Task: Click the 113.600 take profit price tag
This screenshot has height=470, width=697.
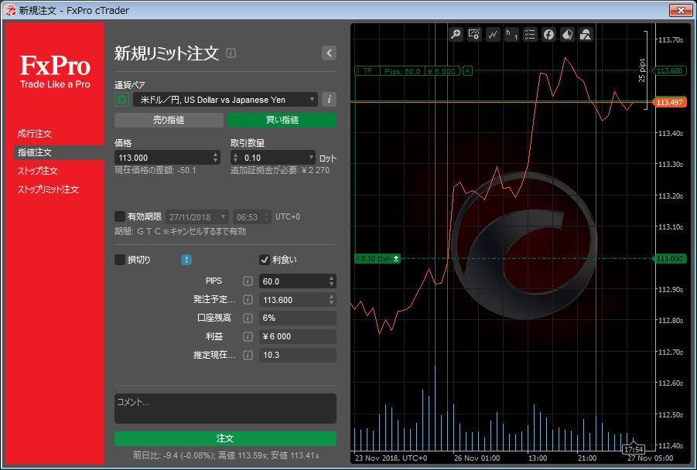Action: tap(669, 71)
